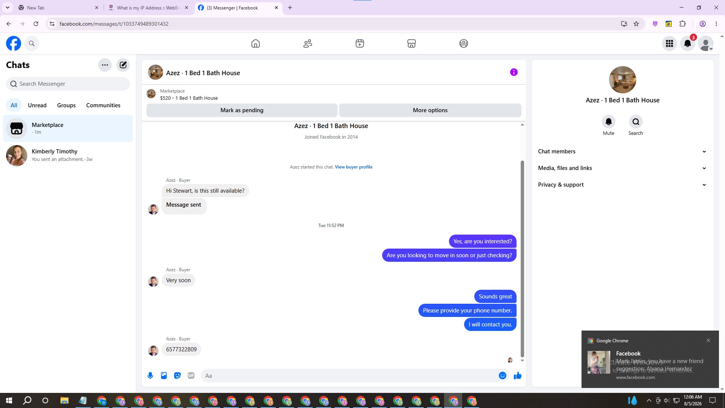The height and width of the screenshot is (408, 725).
Task: Switch to What is my IP Address tab
Action: (148, 8)
